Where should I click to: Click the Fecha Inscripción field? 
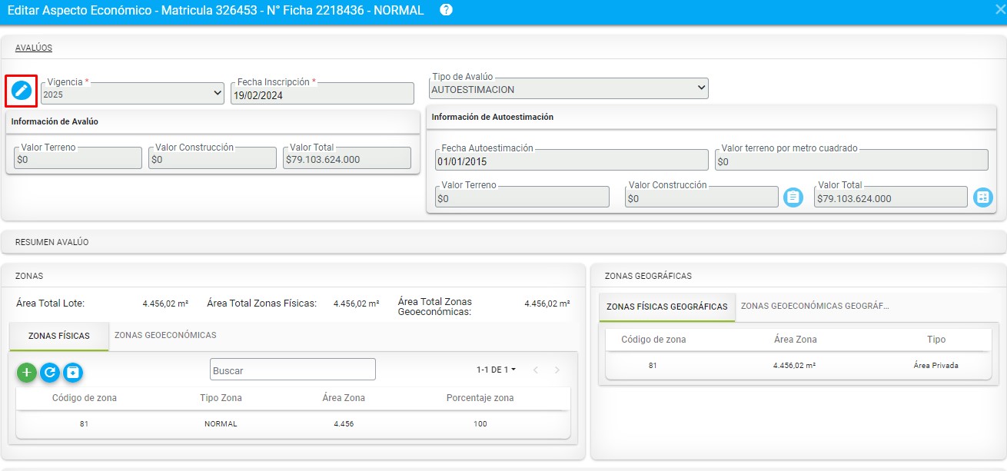tap(322, 94)
